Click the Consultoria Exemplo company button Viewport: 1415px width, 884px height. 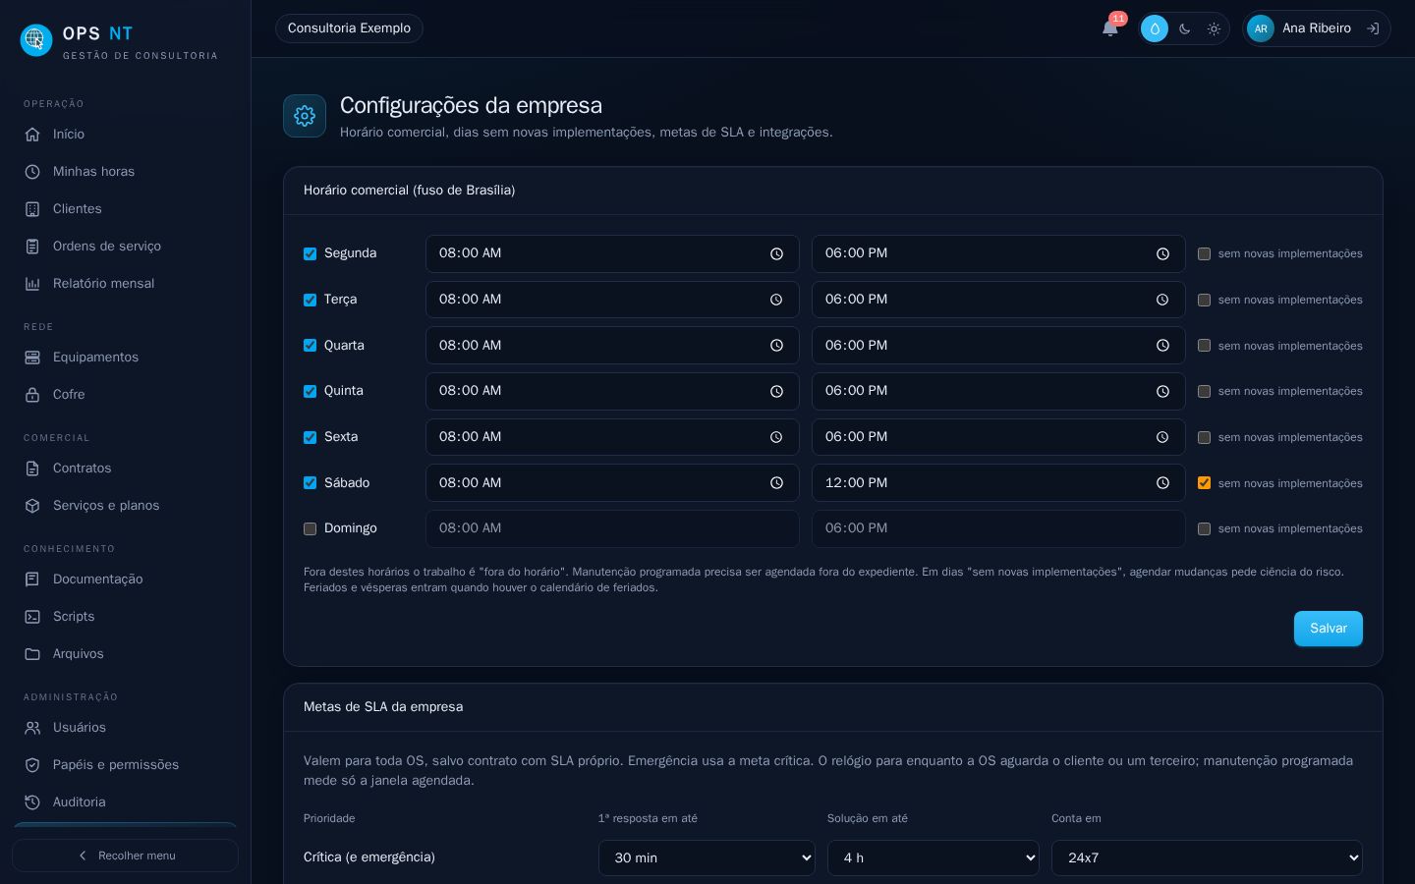click(x=349, y=28)
